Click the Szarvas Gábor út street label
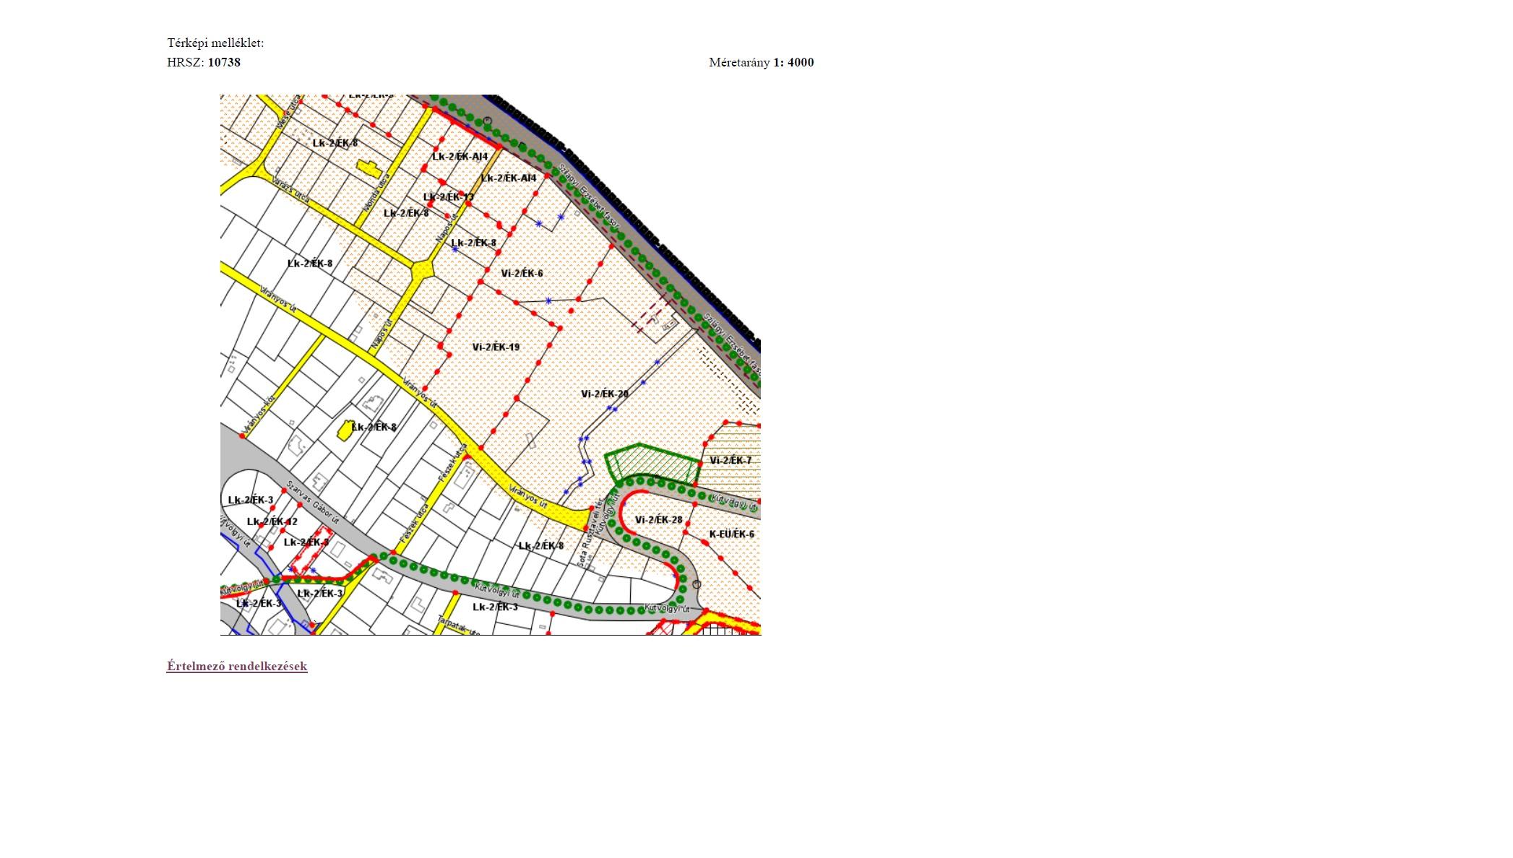The width and height of the screenshot is (1513, 858). click(312, 503)
